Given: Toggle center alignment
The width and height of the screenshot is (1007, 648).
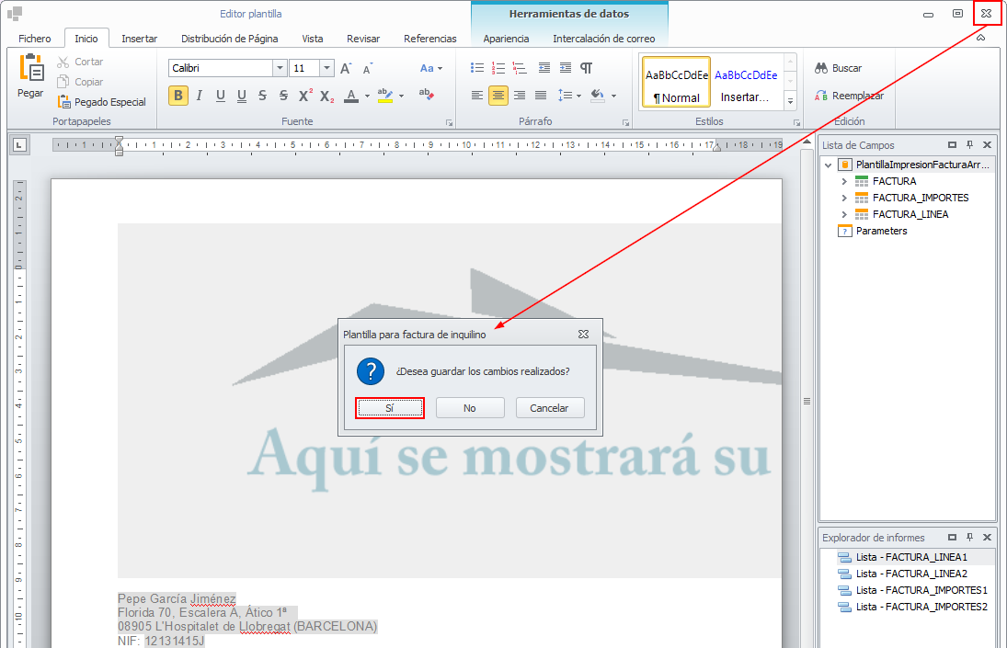Looking at the screenshot, I should (498, 96).
